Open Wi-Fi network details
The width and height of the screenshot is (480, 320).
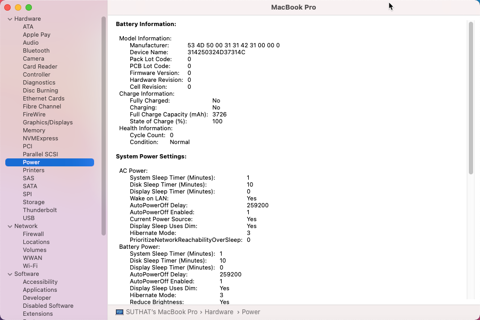30,265
